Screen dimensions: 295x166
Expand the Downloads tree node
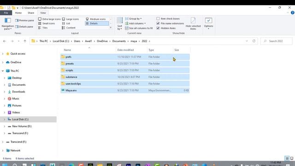pos(4,92)
